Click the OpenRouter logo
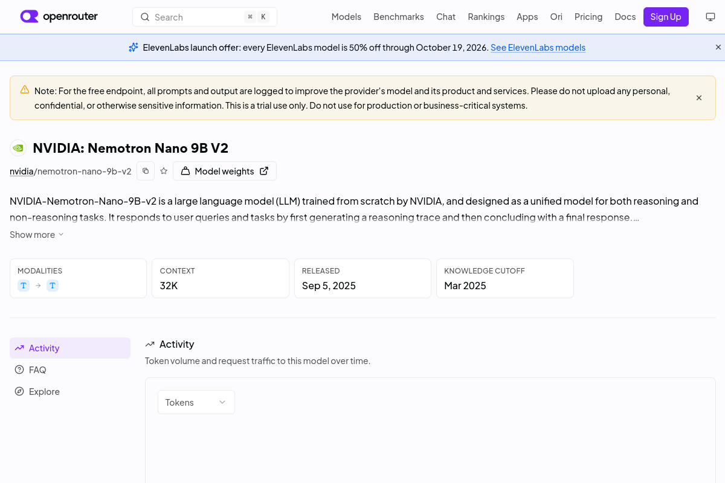Image resolution: width=725 pixels, height=483 pixels. tap(59, 17)
